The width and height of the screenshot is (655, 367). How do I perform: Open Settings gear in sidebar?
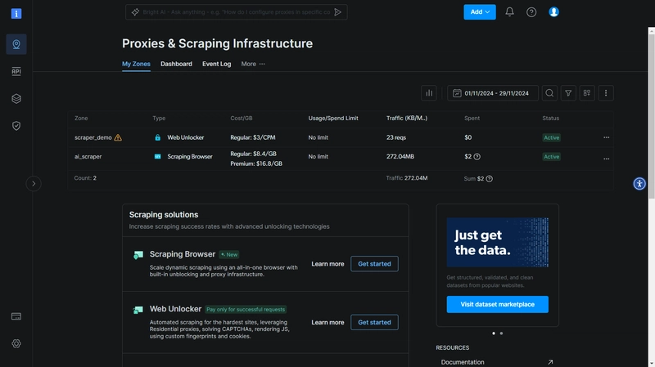[x=16, y=343]
